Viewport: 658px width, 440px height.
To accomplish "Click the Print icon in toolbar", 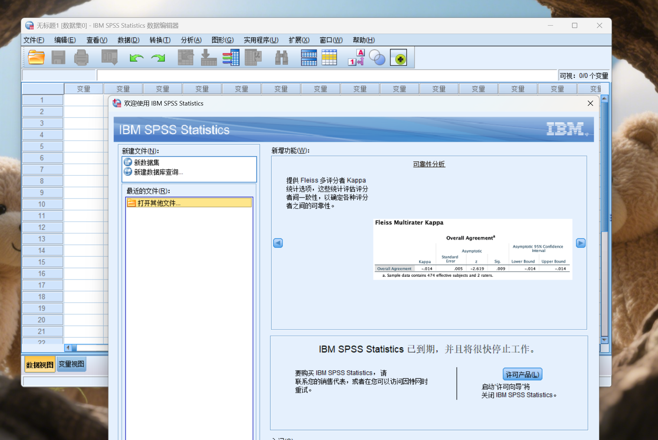I will 81,57.
